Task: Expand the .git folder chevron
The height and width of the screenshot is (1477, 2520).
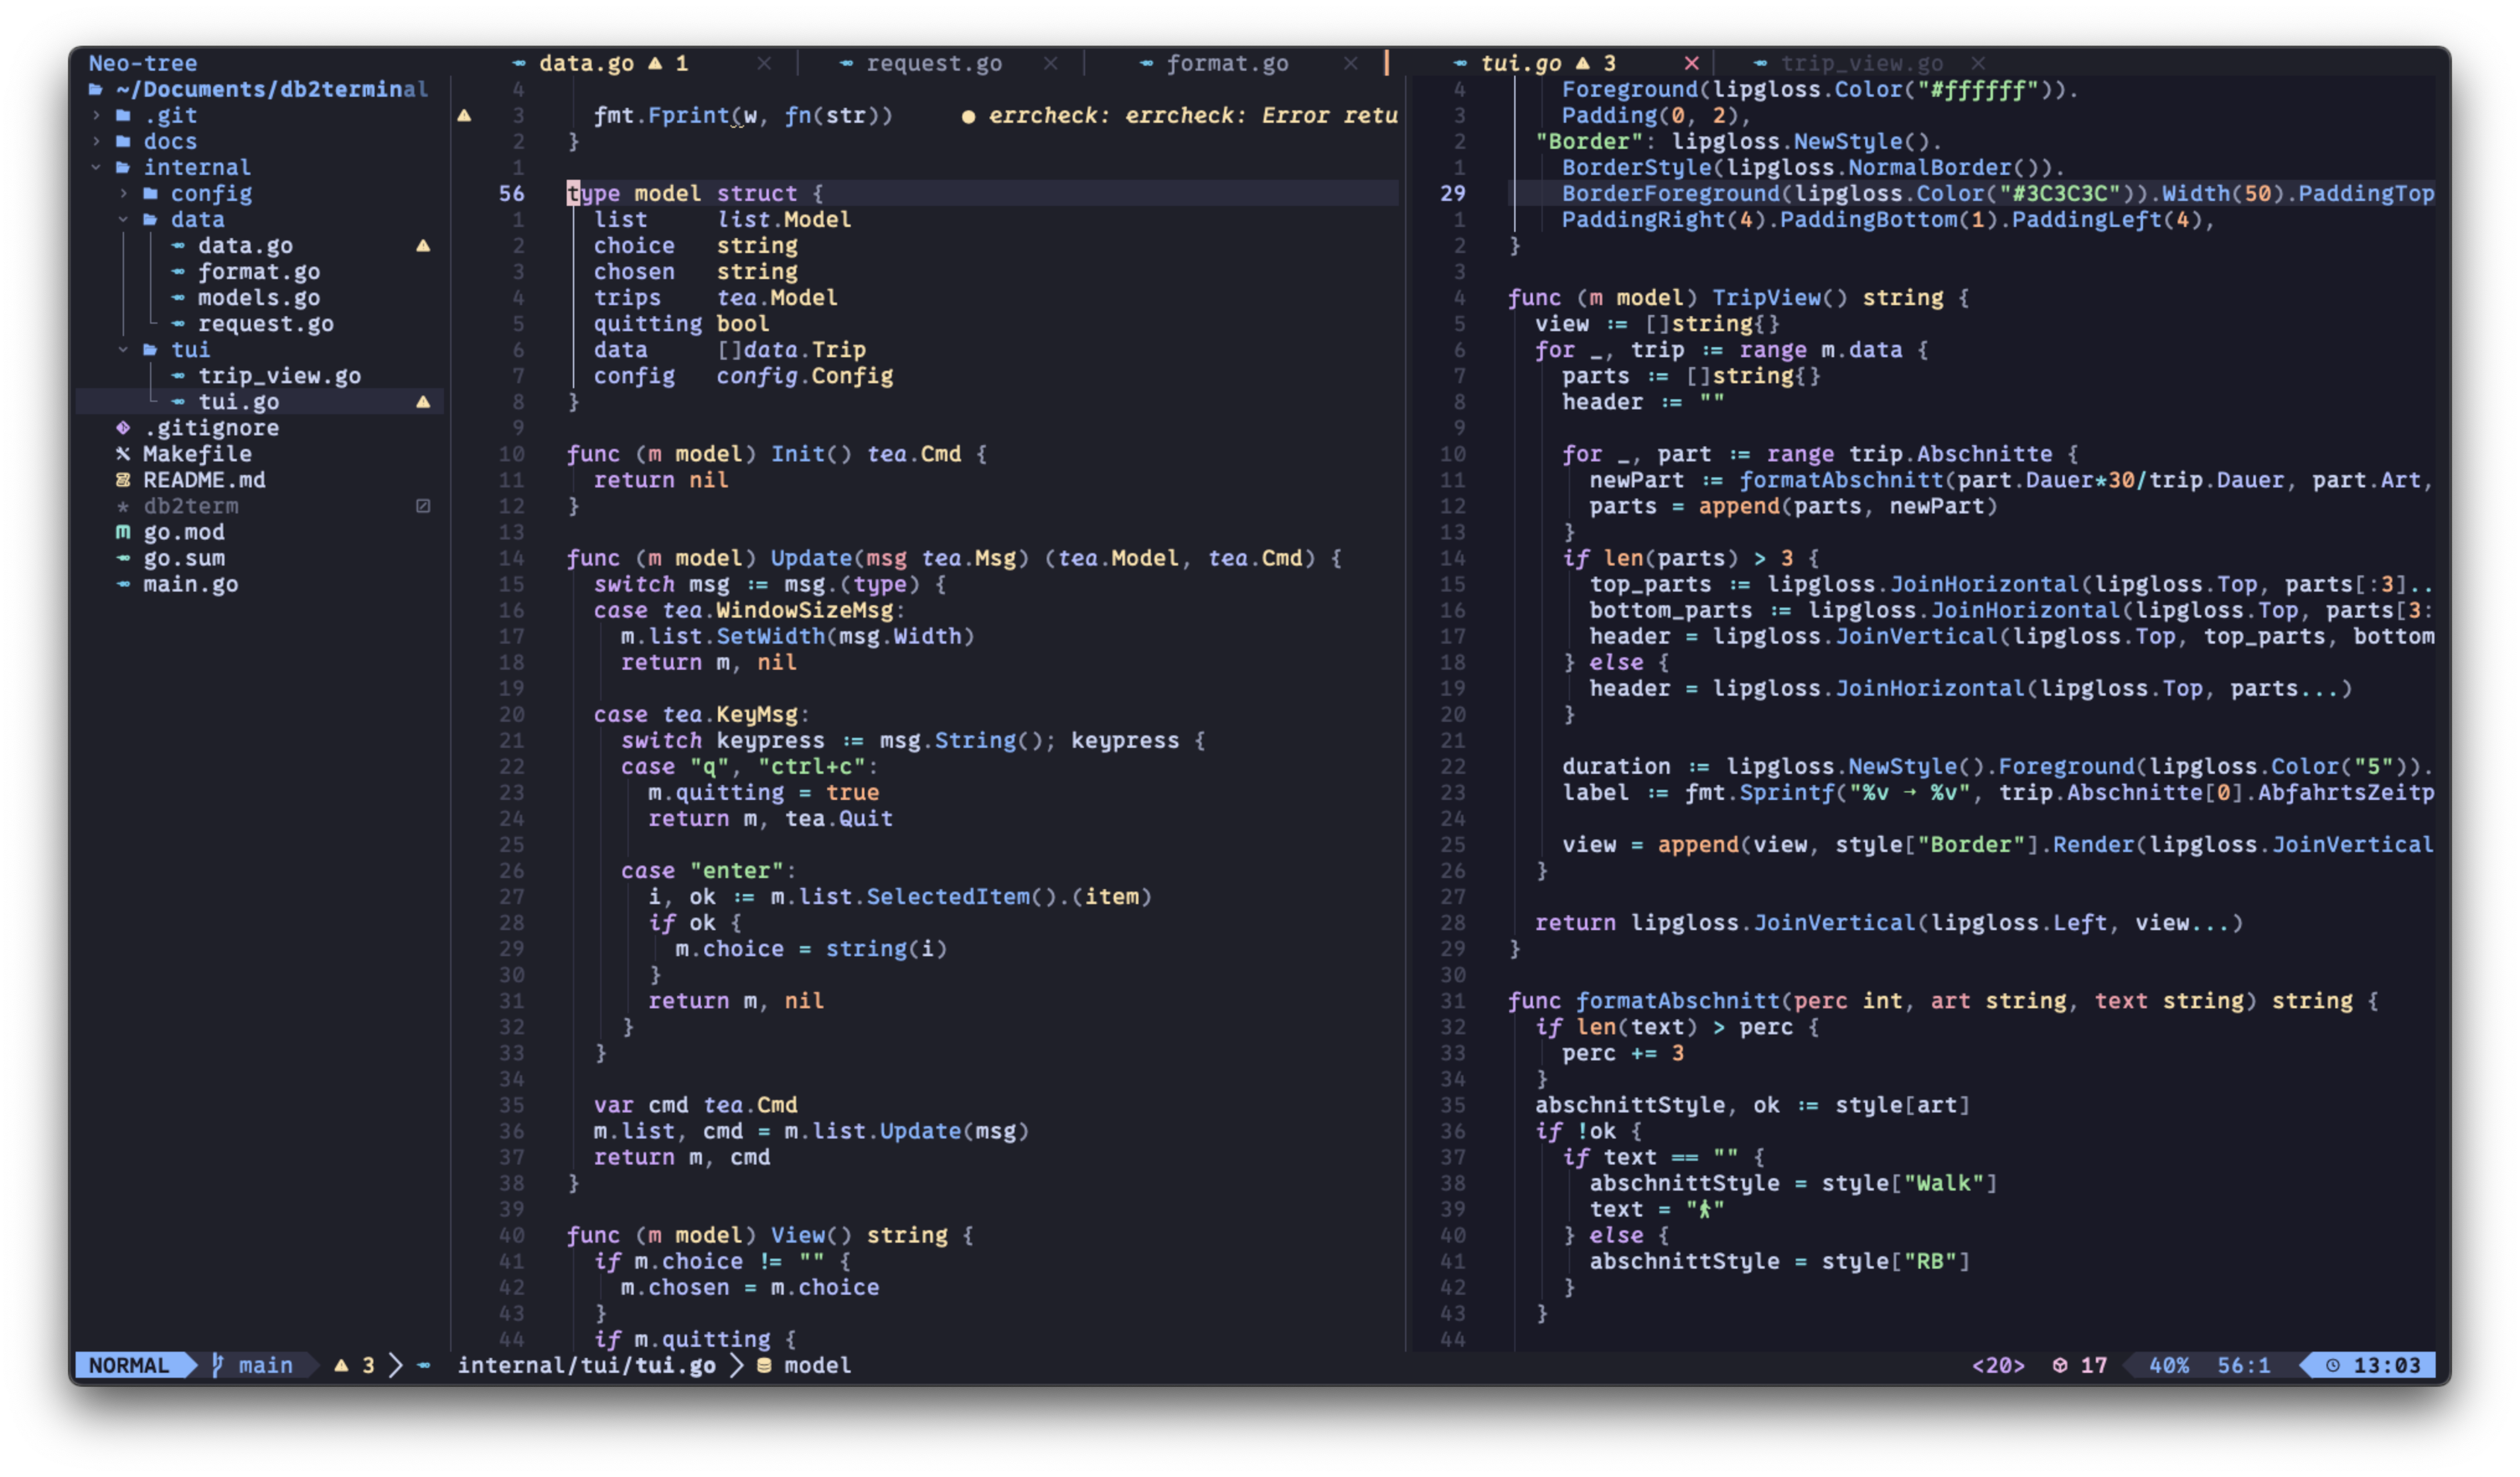Action: click(x=97, y=116)
